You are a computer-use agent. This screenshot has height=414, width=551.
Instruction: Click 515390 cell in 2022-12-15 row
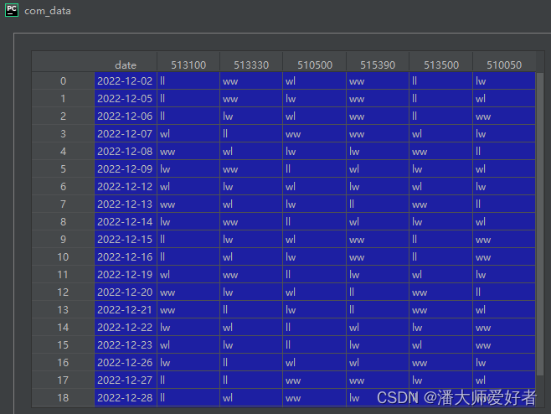(x=378, y=239)
